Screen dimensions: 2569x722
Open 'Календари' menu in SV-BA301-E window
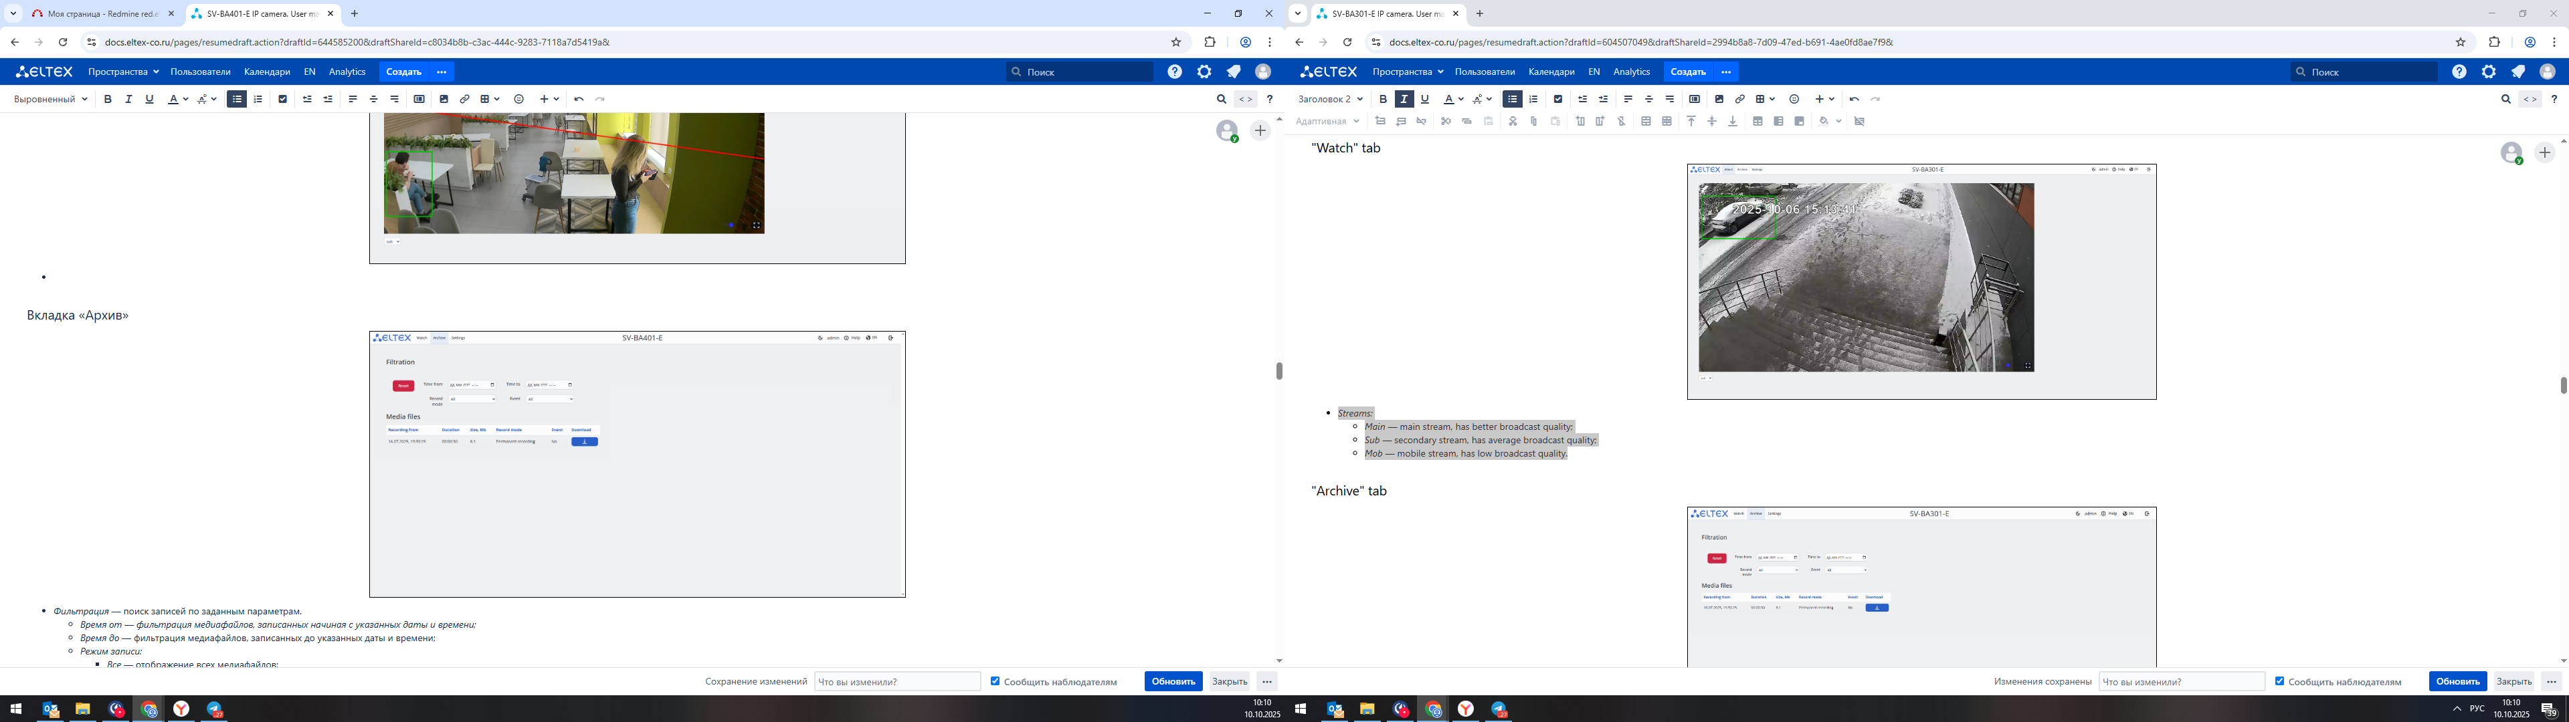tap(1551, 72)
